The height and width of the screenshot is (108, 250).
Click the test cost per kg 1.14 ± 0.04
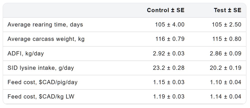point(225,97)
